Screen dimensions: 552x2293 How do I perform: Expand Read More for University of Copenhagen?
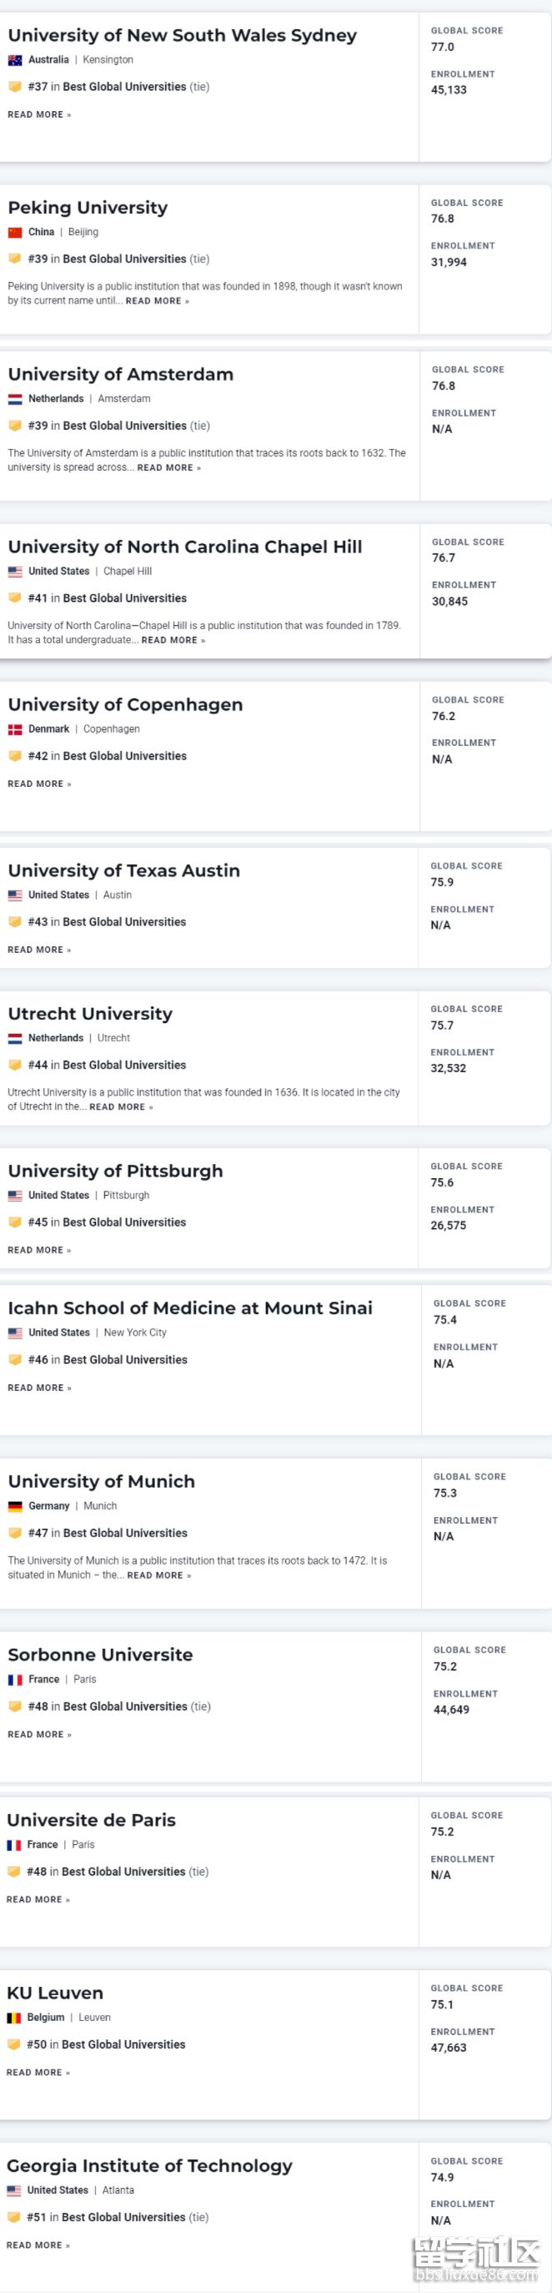click(x=39, y=784)
